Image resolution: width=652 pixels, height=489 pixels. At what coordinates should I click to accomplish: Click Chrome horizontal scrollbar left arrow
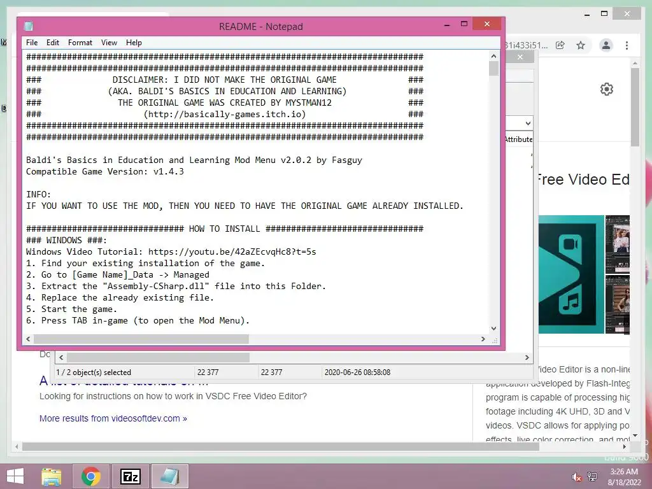click(16, 446)
